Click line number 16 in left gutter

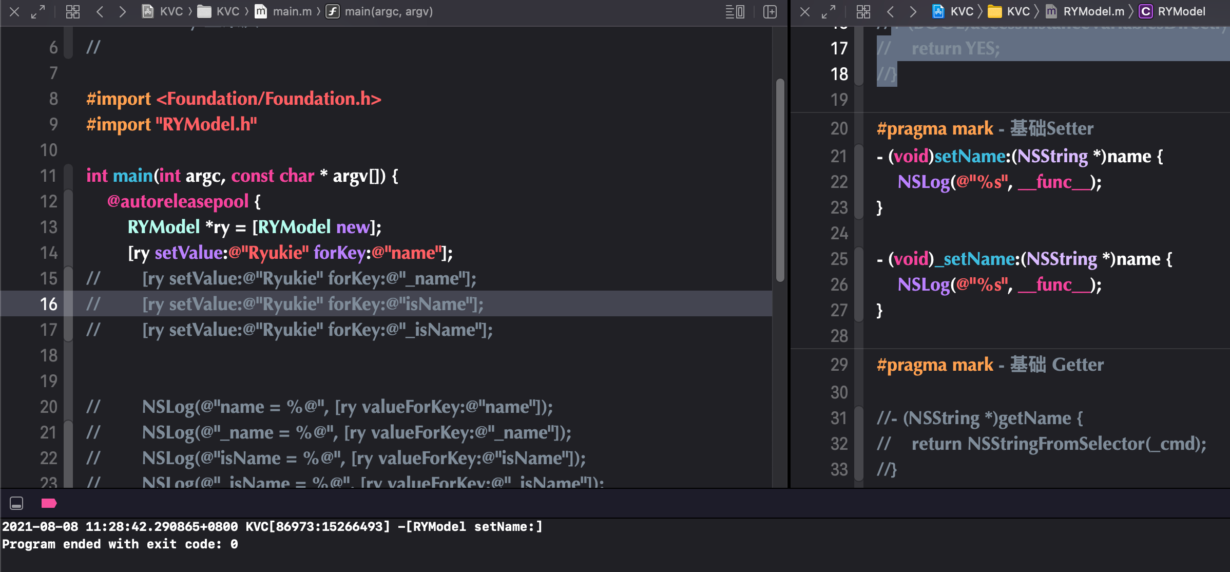(49, 304)
